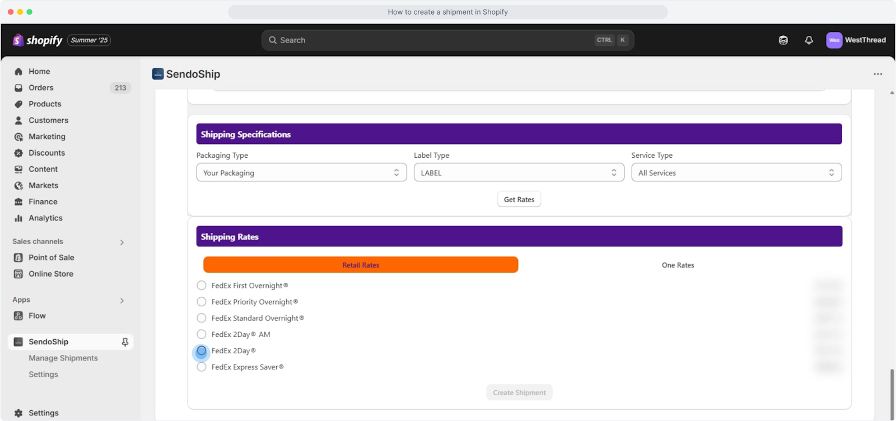The height and width of the screenshot is (421, 896).
Task: Expand the Apps section
Action: click(x=122, y=301)
